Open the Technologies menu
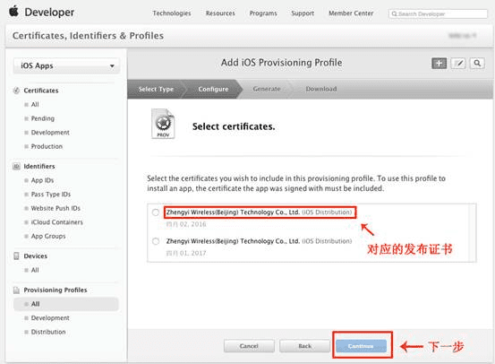Viewport: 495px width, 364px height. (x=172, y=13)
